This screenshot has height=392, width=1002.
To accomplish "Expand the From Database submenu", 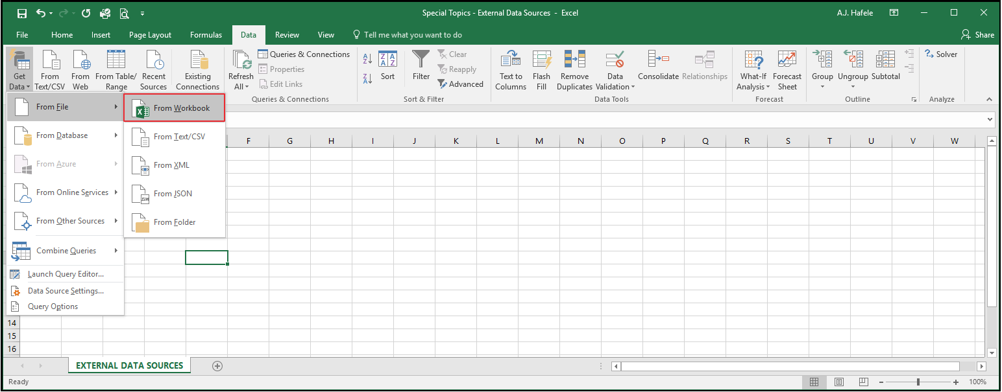I will tap(65, 135).
